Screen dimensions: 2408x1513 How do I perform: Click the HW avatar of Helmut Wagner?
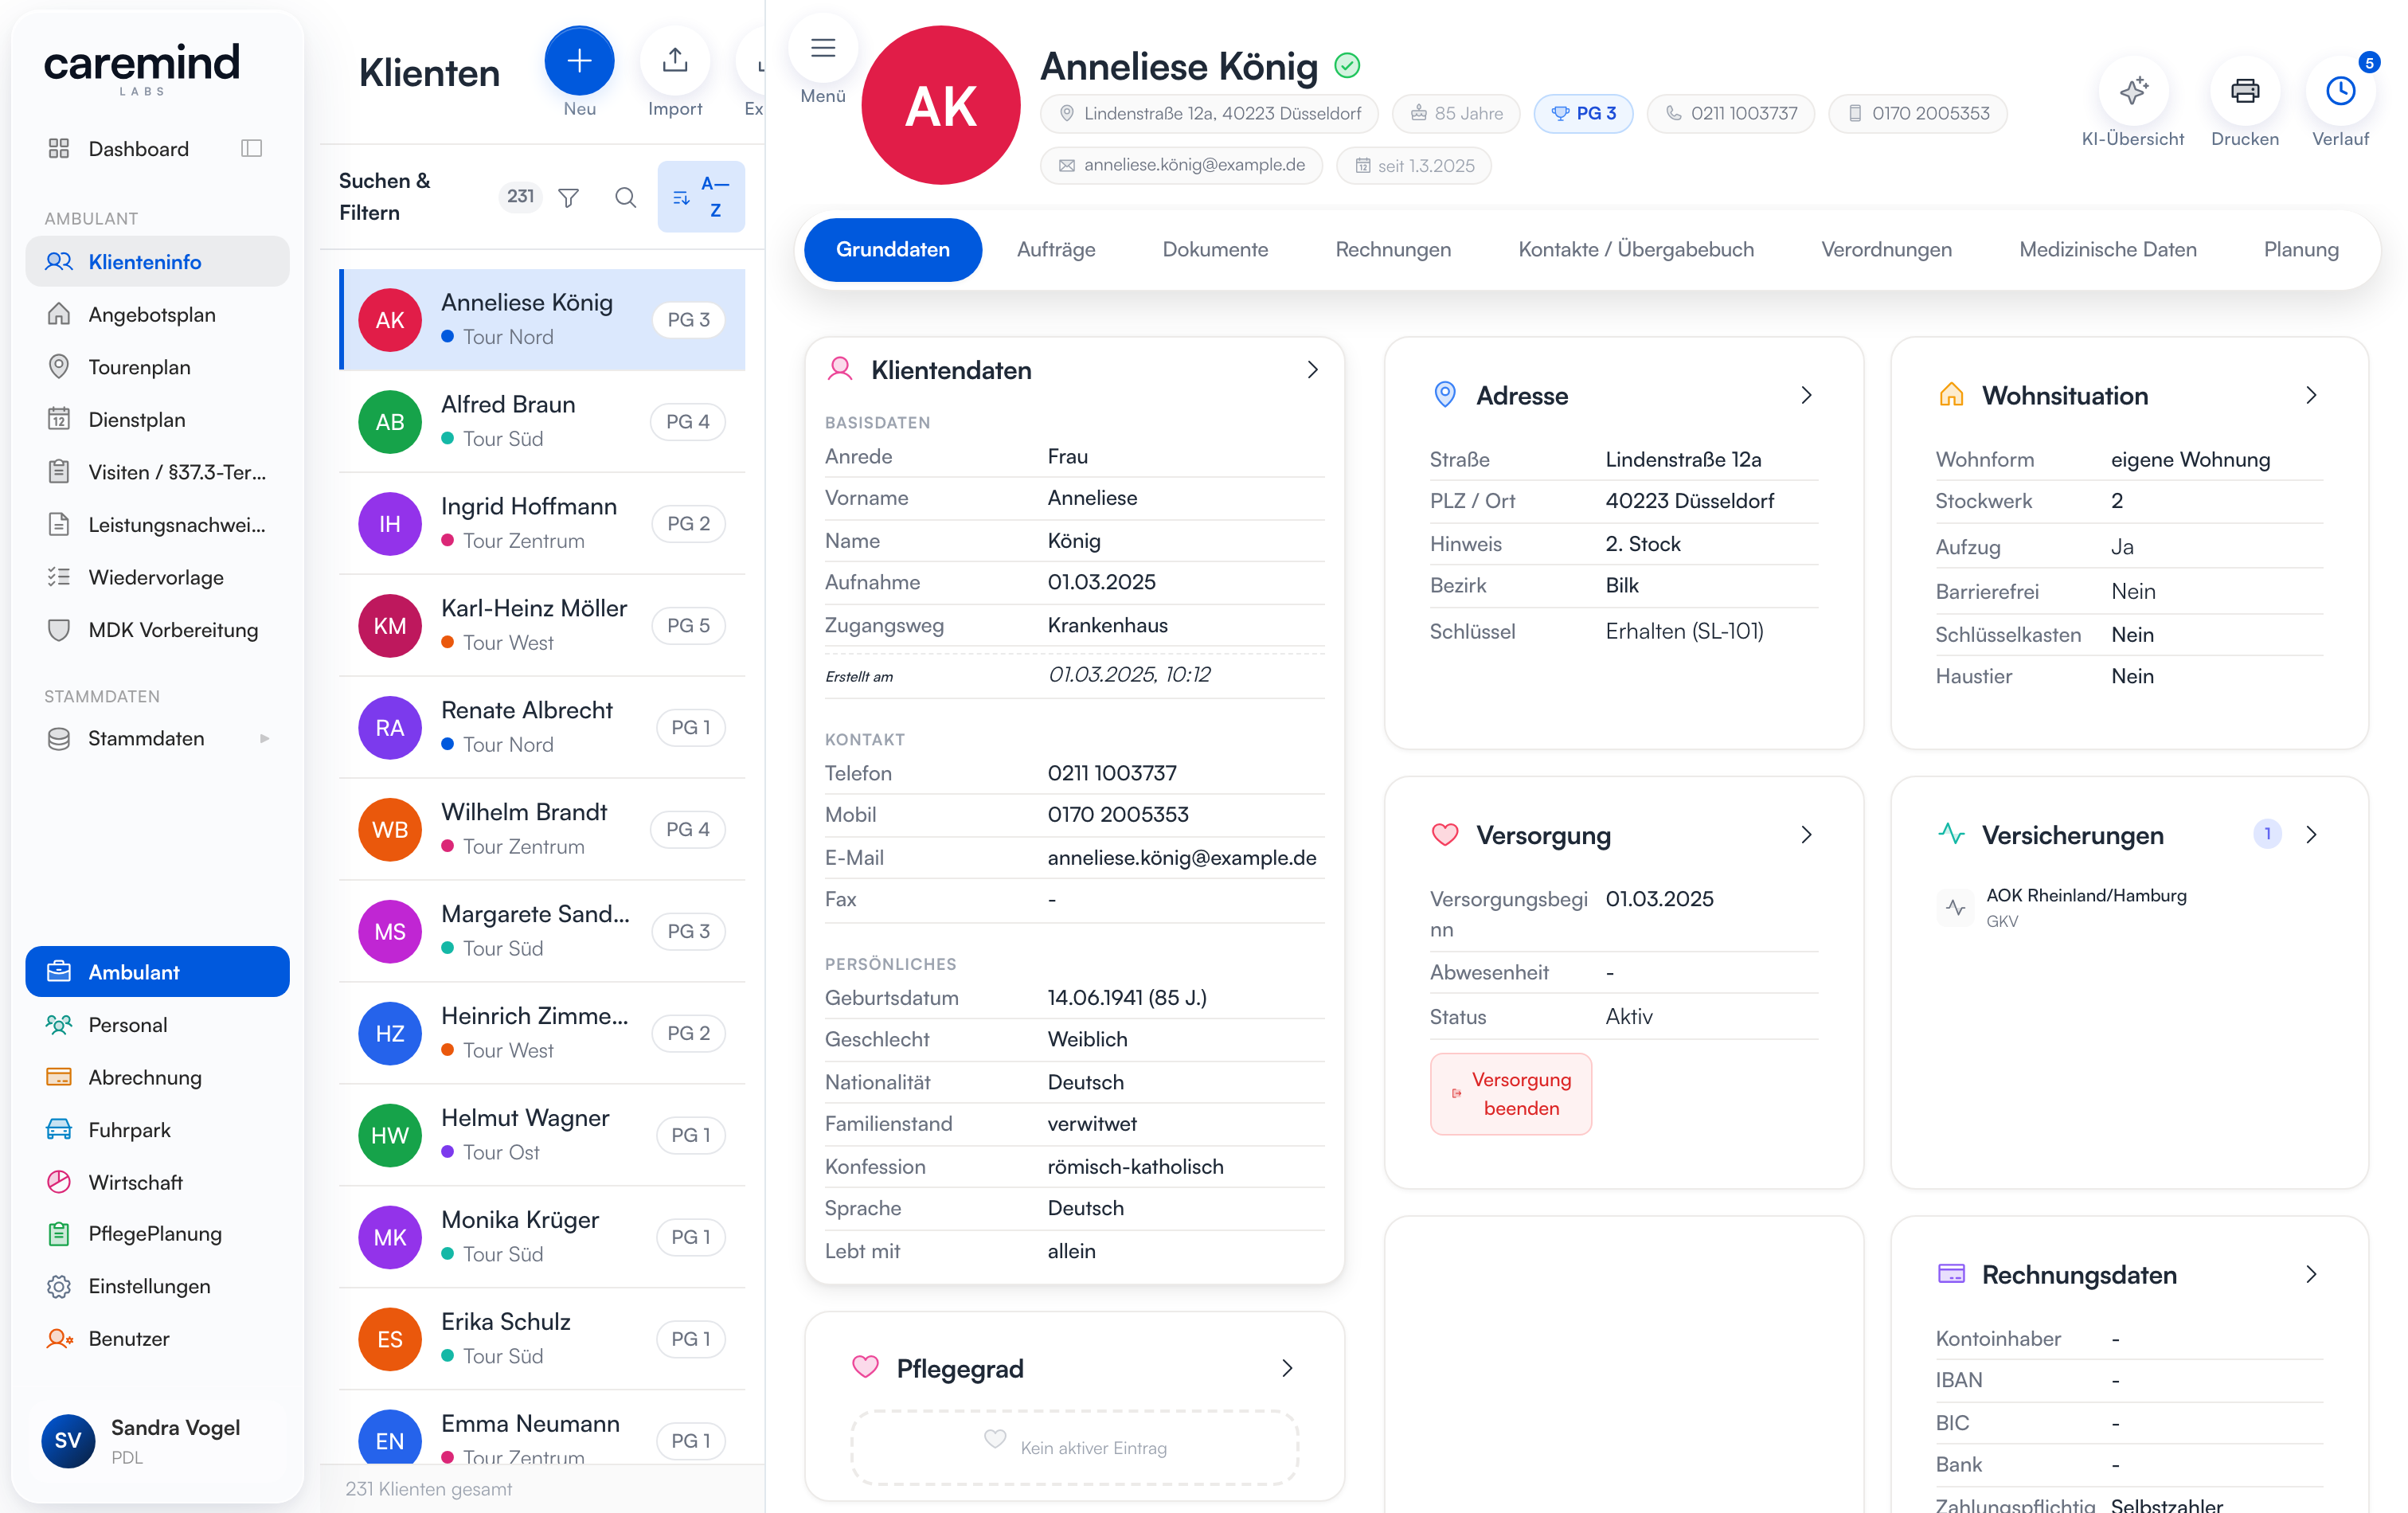(x=390, y=1136)
